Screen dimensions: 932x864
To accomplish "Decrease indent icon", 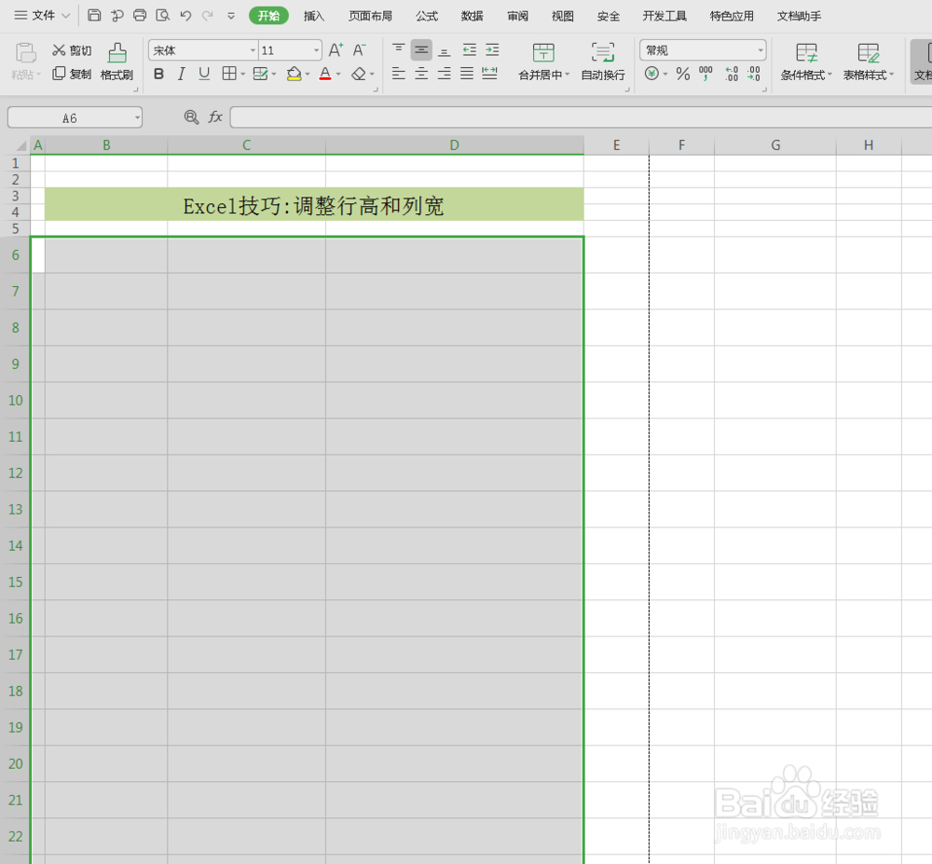I will pos(470,50).
